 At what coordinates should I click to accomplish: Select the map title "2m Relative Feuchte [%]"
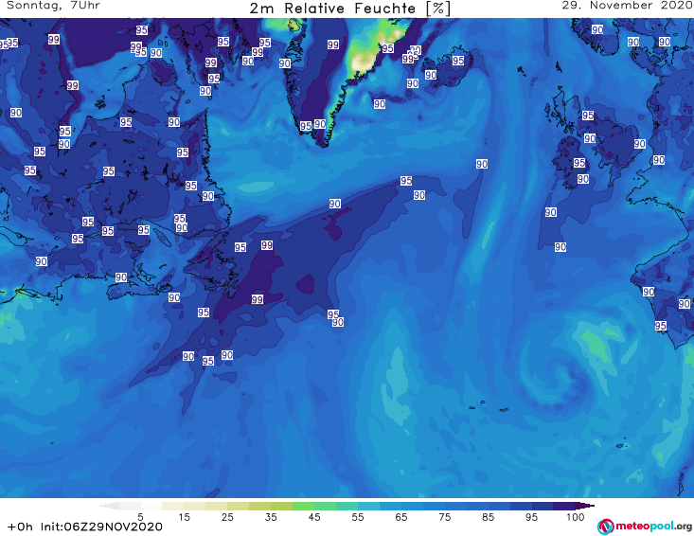point(349,9)
